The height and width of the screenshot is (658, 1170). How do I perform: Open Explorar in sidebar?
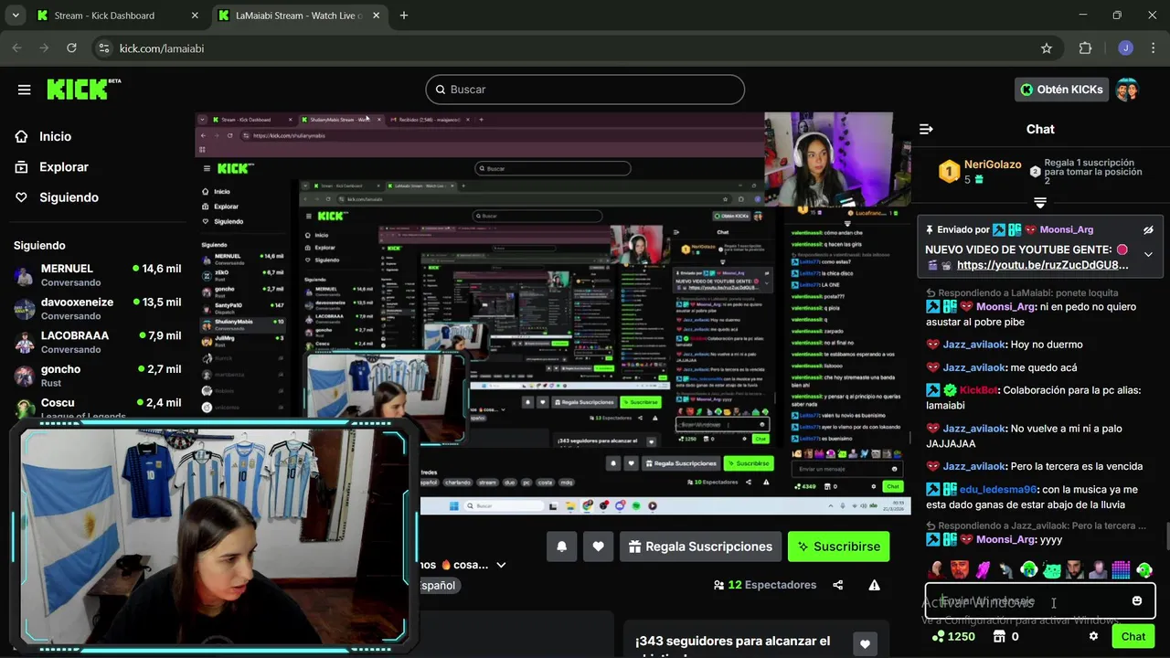63,167
